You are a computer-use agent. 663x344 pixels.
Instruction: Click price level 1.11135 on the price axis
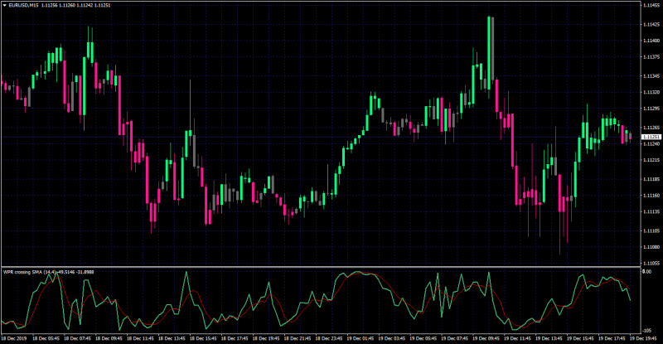click(651, 211)
